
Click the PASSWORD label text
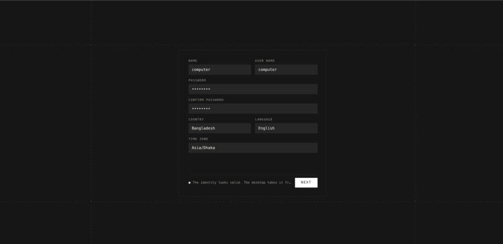(x=197, y=80)
